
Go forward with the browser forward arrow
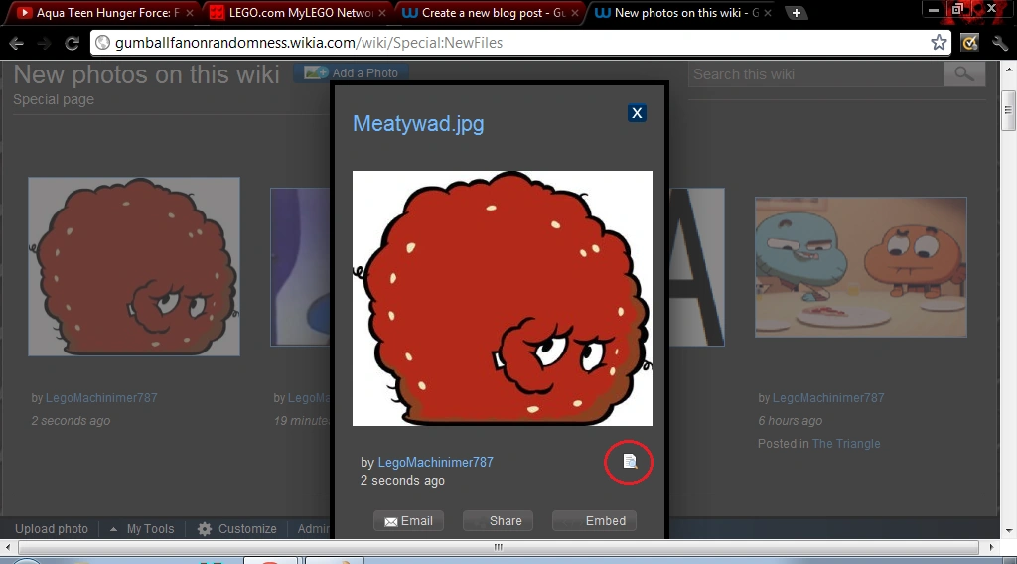coord(44,43)
